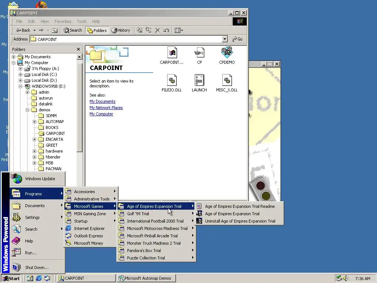Image resolution: width=377 pixels, height=283 pixels.
Task: Click Shut Down... in Start menu
Action: pos(37,268)
